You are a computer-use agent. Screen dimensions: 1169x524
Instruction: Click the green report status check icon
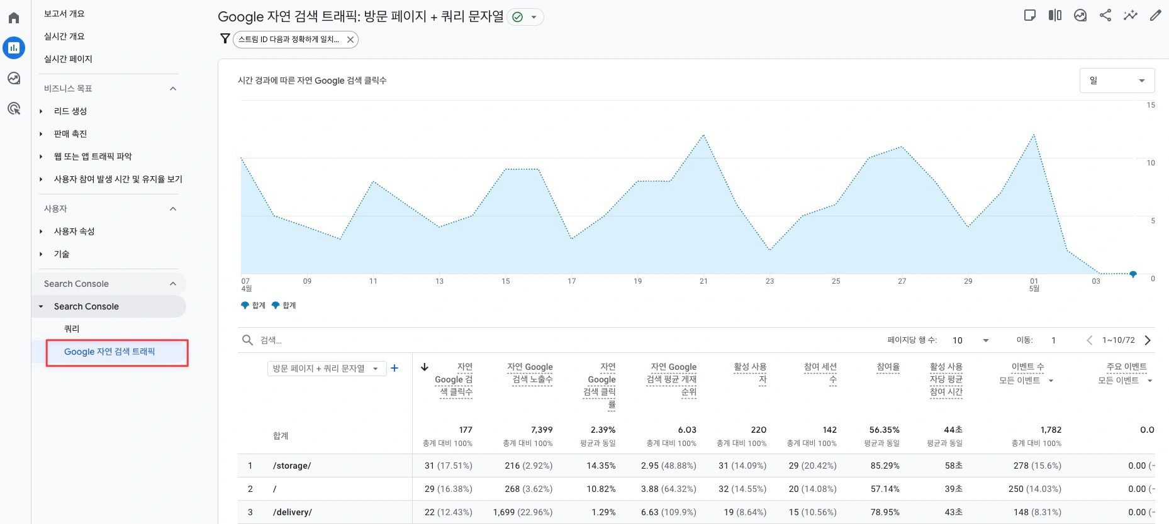517,17
